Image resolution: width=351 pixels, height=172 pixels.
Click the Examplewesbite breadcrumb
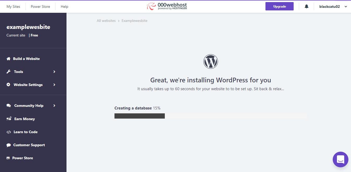(x=134, y=21)
